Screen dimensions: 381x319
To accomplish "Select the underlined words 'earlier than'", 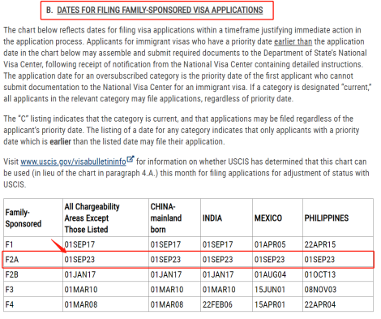I will point(293,41).
